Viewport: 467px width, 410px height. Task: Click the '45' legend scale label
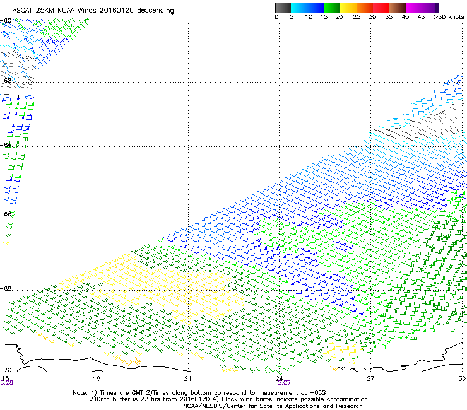[421, 17]
